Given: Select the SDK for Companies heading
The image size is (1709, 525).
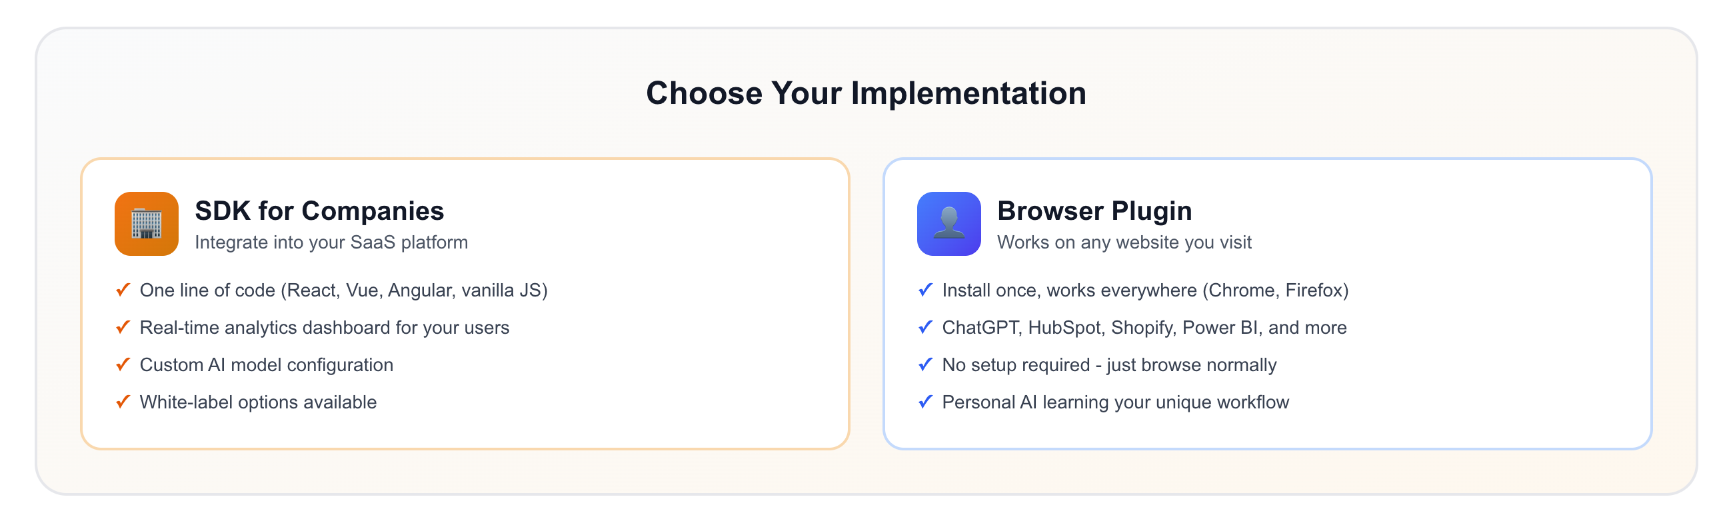Looking at the screenshot, I should (319, 211).
